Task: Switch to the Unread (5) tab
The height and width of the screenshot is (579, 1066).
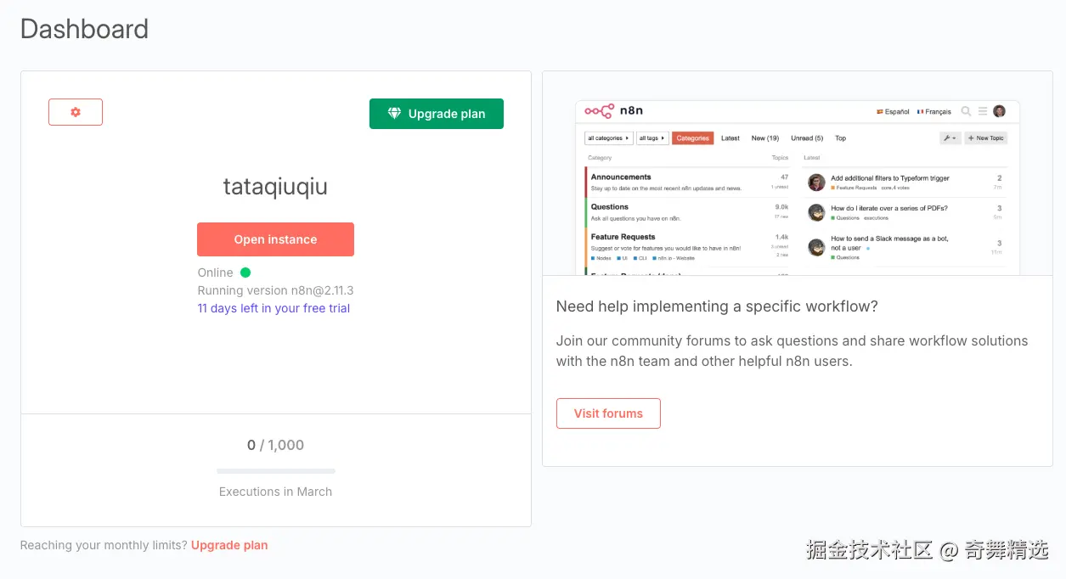Action: [807, 138]
